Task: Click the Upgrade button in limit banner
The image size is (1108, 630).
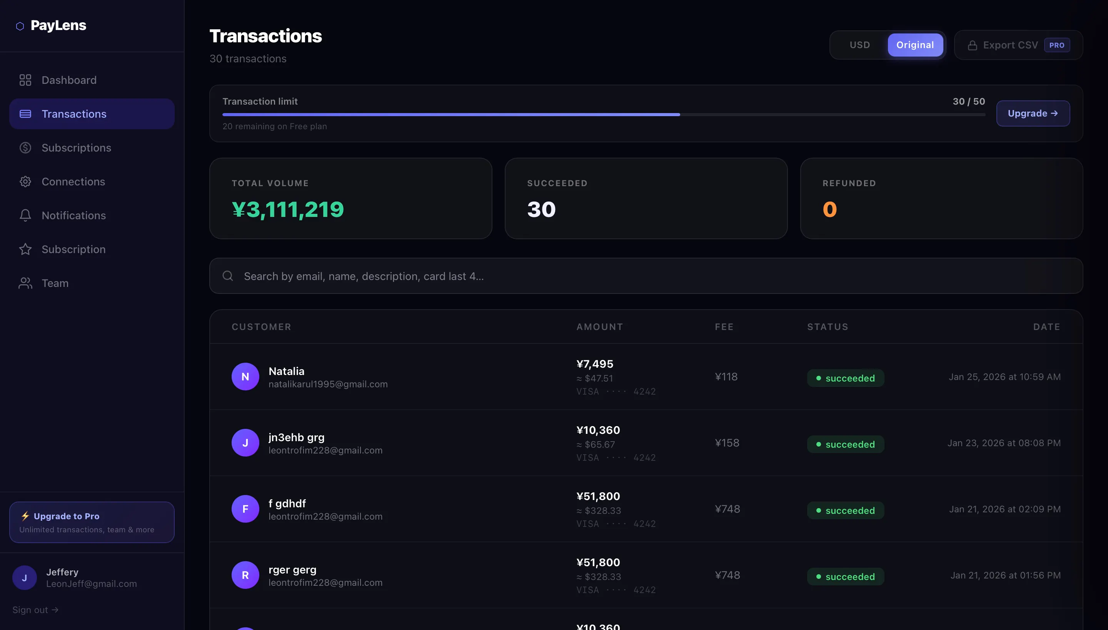Action: tap(1033, 113)
